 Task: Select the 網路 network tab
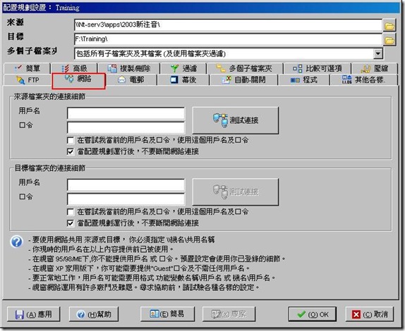[x=78, y=79]
